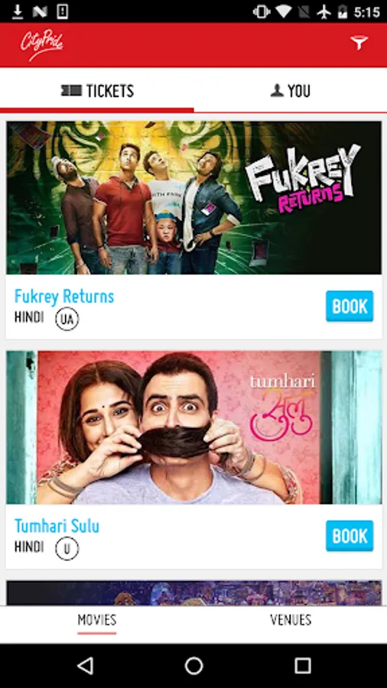Switch to the TICKETS tab
The width and height of the screenshot is (387, 688).
click(x=97, y=91)
